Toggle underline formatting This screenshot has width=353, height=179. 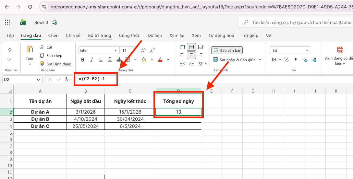click(x=101, y=60)
